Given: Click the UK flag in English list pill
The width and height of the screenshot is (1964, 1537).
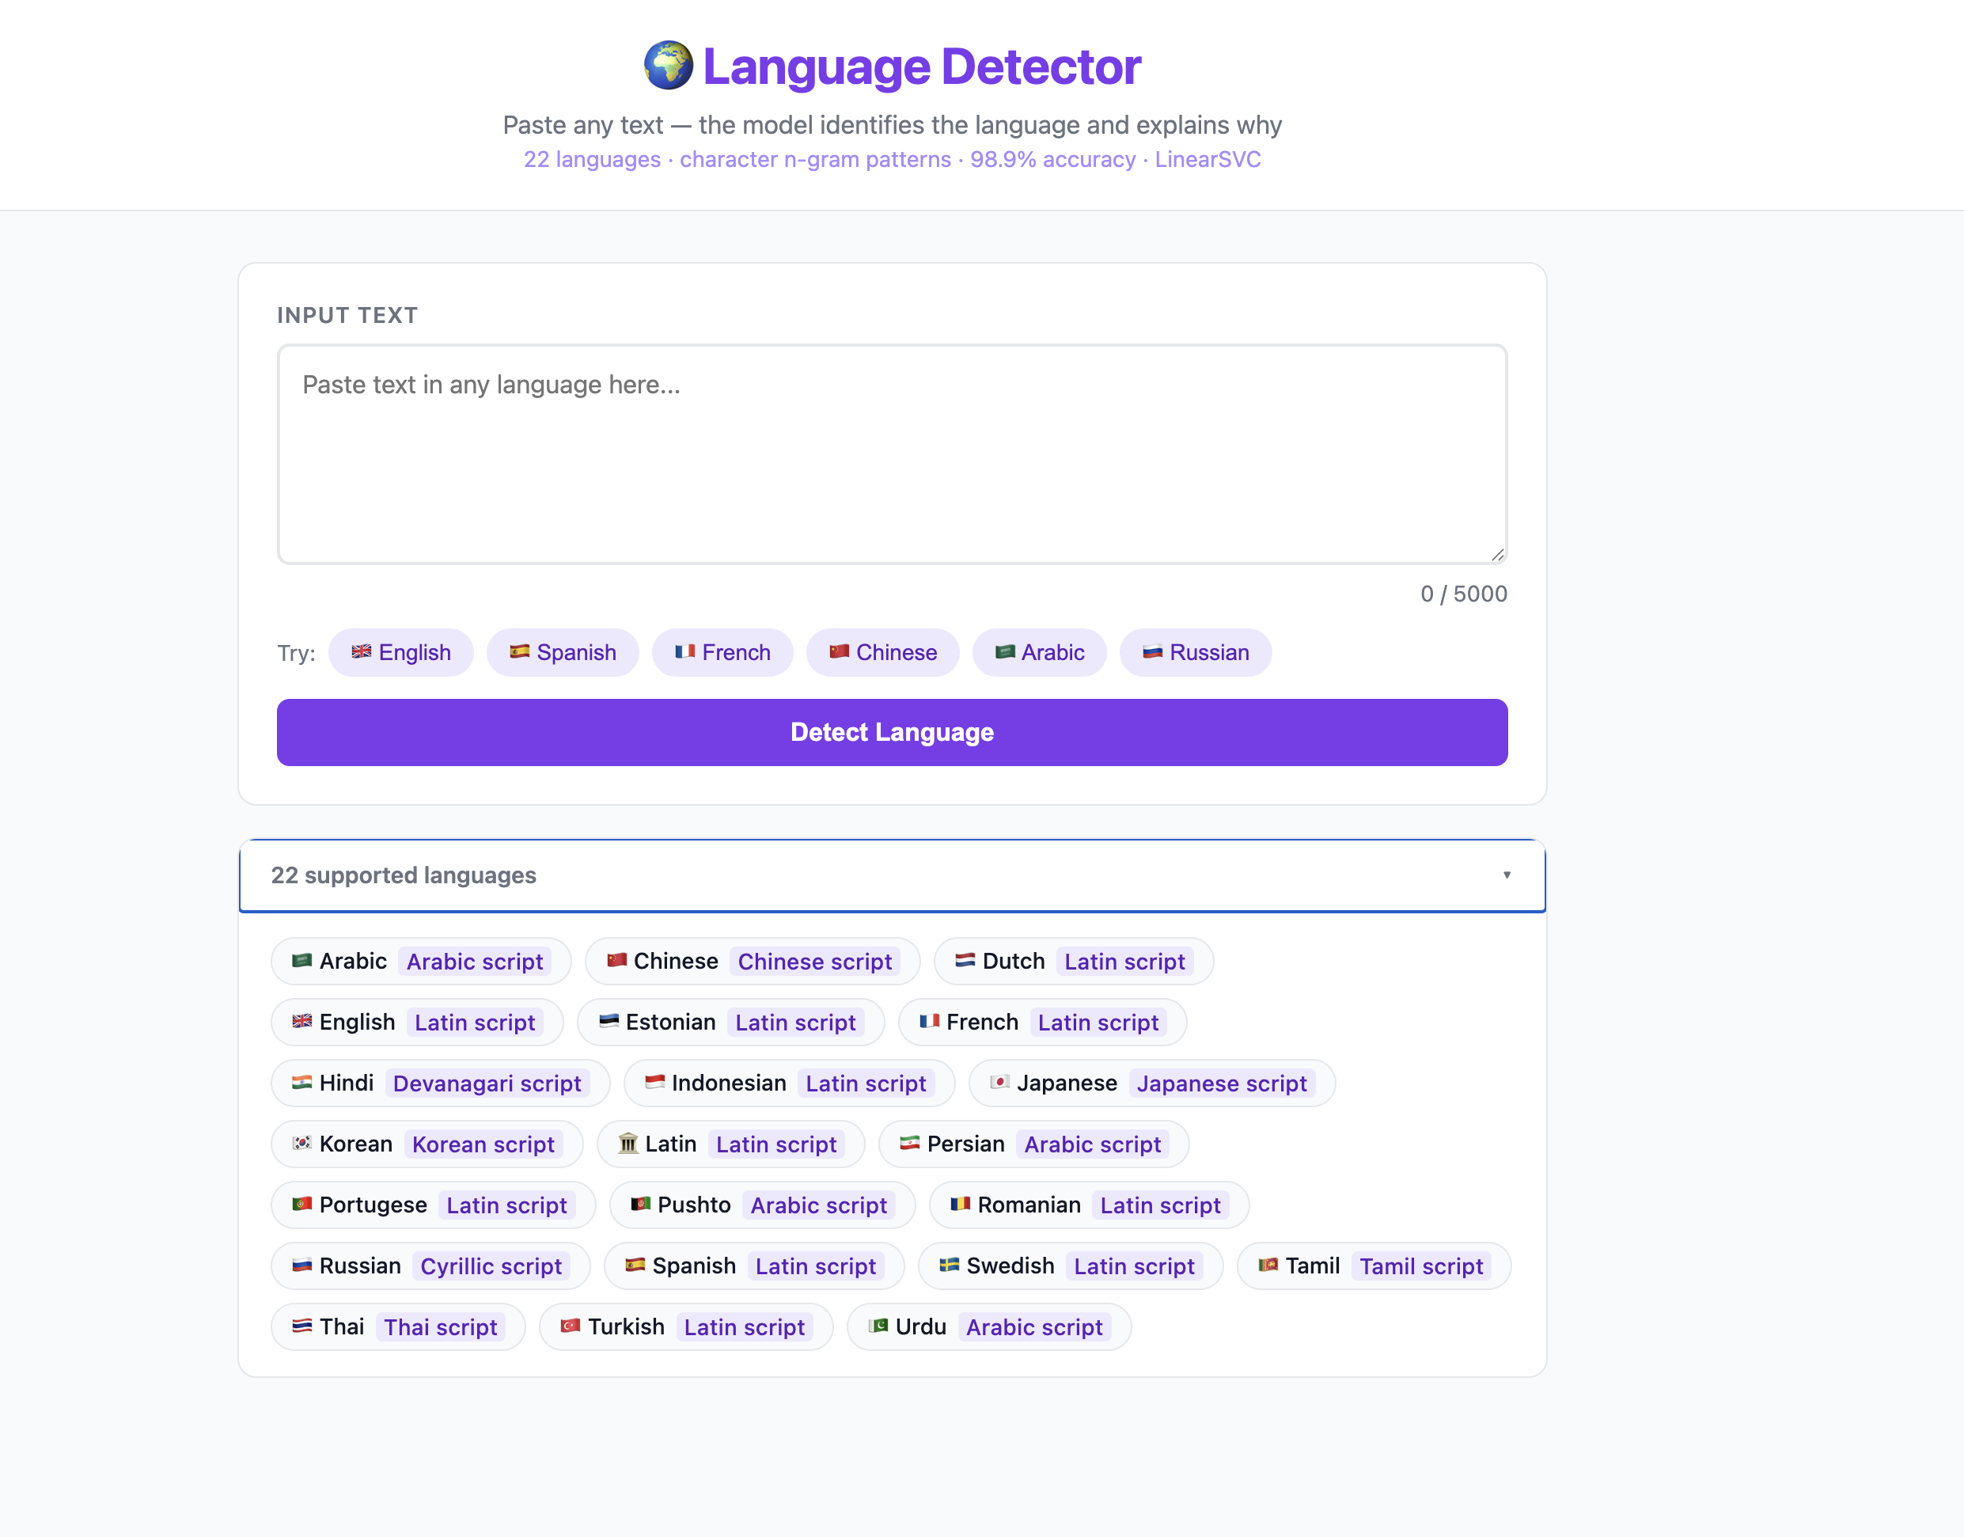Looking at the screenshot, I should [302, 1021].
